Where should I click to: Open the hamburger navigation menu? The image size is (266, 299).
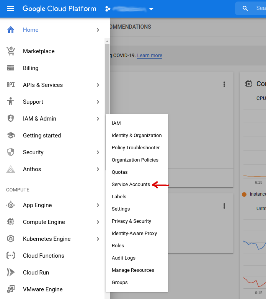[11, 8]
